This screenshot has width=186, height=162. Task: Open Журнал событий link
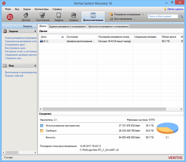coord(14,76)
